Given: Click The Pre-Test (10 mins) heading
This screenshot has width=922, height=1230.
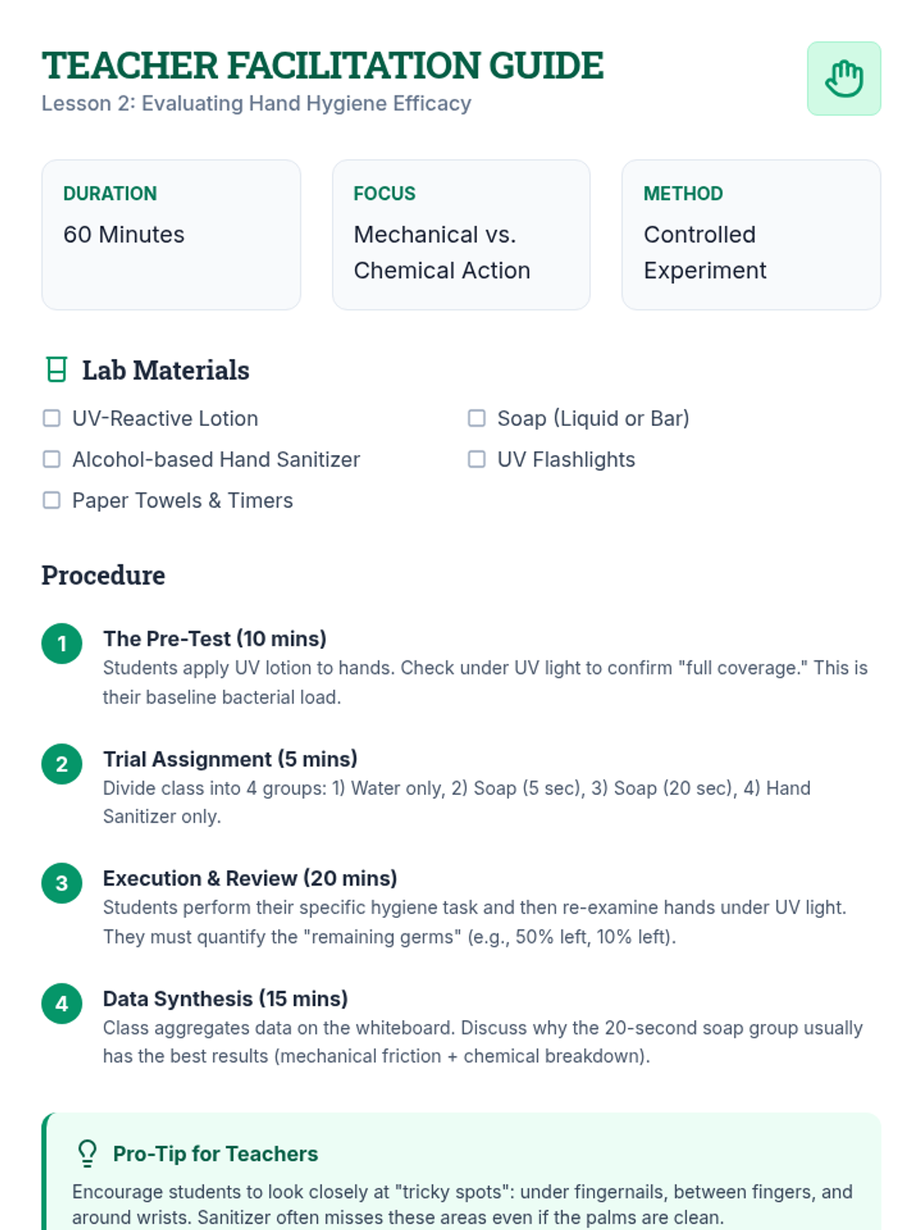Looking at the screenshot, I should [x=214, y=639].
